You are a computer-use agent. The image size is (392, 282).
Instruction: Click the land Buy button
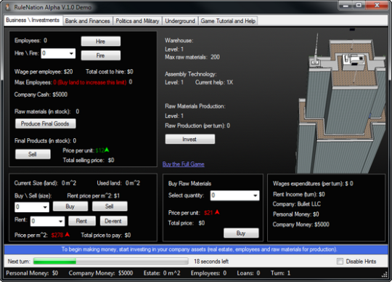70,206
